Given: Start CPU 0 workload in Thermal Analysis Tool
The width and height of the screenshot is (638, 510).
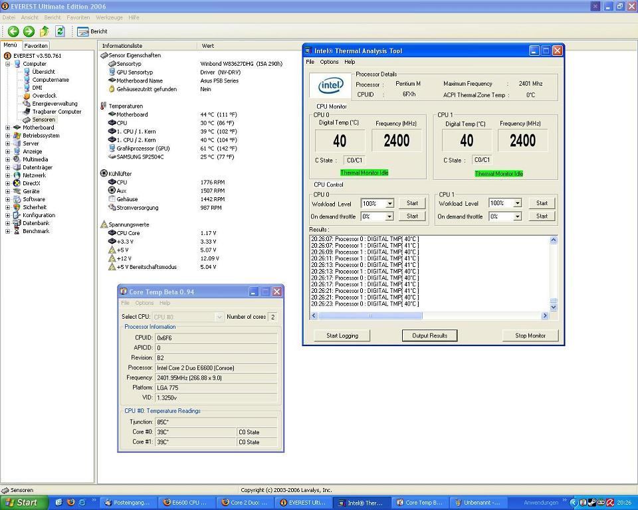Looking at the screenshot, I should coord(412,203).
